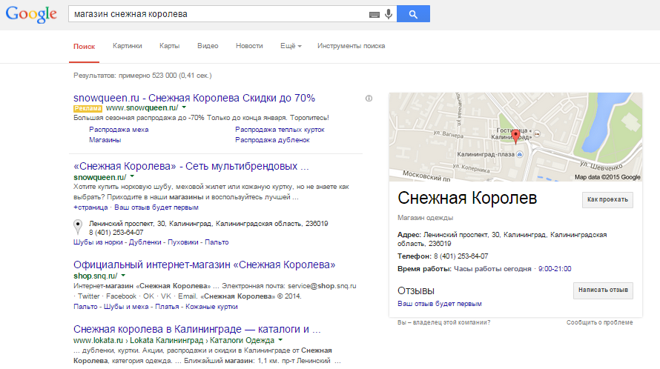Switch to the Карты tab
Screen dimensions: 660x369
pos(169,46)
